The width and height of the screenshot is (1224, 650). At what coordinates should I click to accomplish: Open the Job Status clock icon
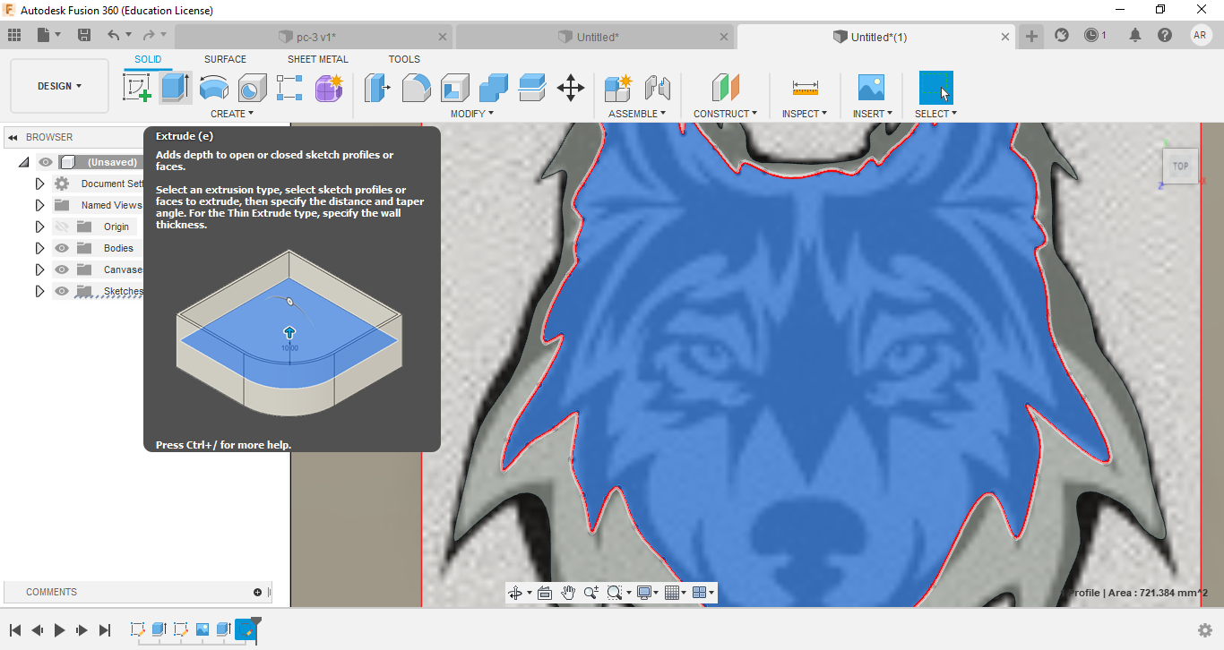pyautogui.click(x=1091, y=35)
